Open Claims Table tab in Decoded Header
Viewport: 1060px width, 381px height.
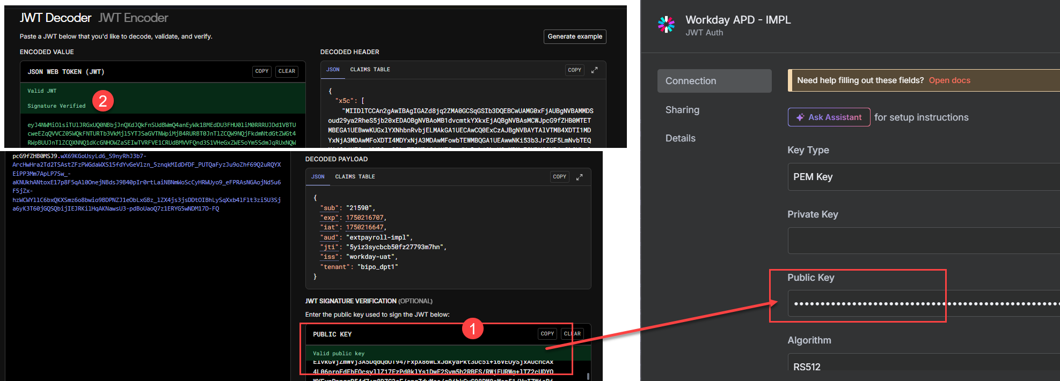click(370, 70)
